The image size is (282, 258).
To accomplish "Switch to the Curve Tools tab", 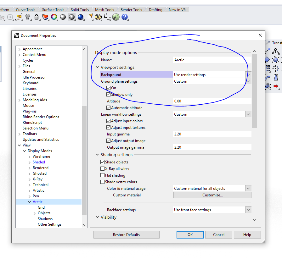I will point(25,10).
